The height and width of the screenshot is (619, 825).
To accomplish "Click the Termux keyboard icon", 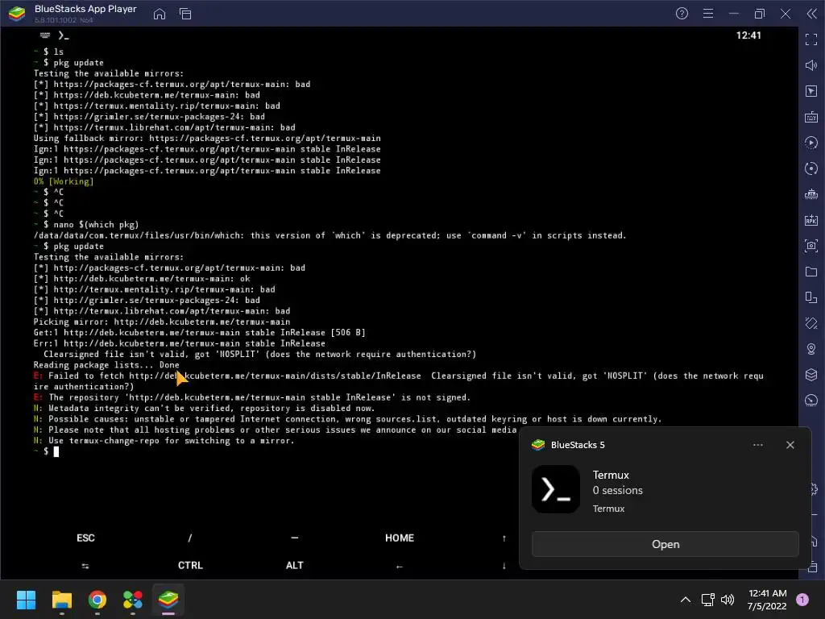I will [45, 35].
